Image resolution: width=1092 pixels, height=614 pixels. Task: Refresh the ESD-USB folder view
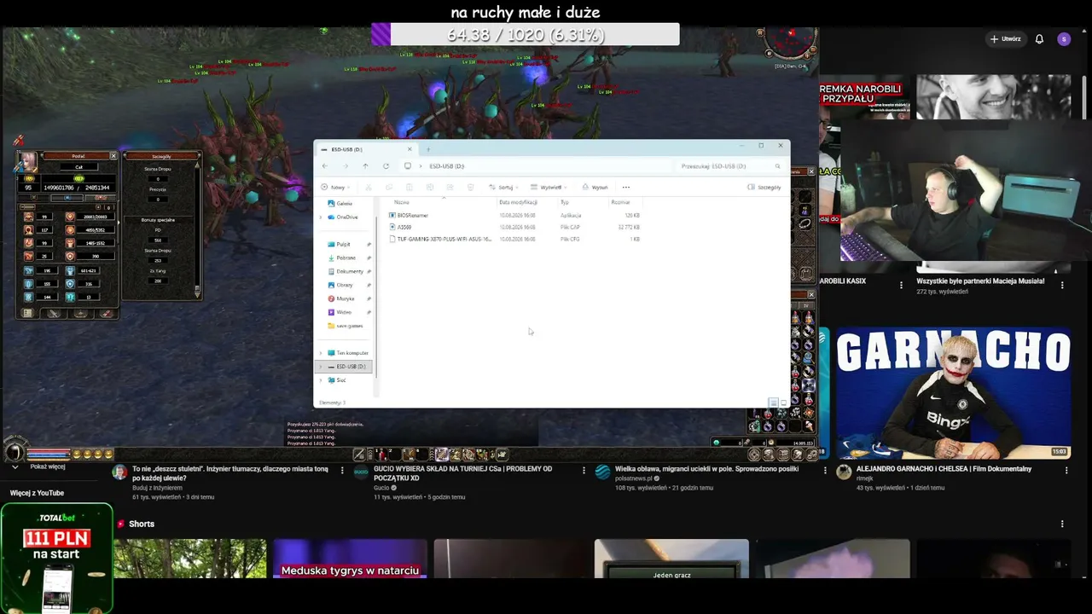386,166
